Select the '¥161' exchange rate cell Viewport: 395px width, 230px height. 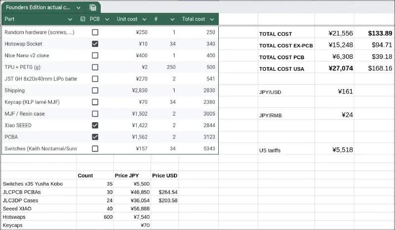(x=345, y=92)
